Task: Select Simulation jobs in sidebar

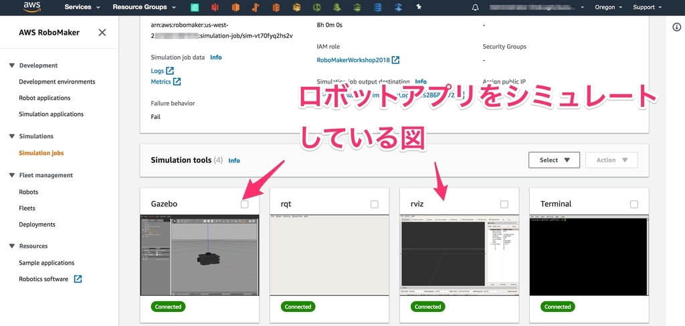Action: 41,153
